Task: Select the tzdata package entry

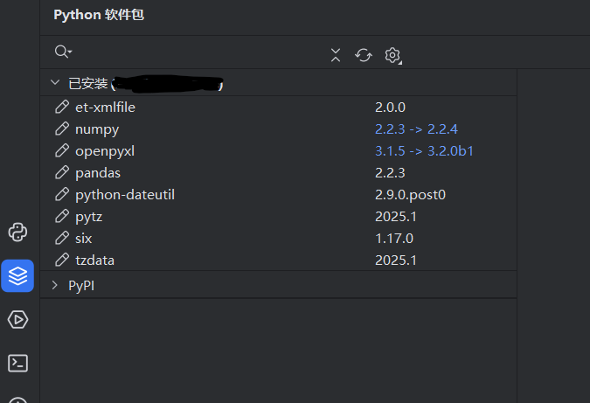Action: tap(95, 260)
